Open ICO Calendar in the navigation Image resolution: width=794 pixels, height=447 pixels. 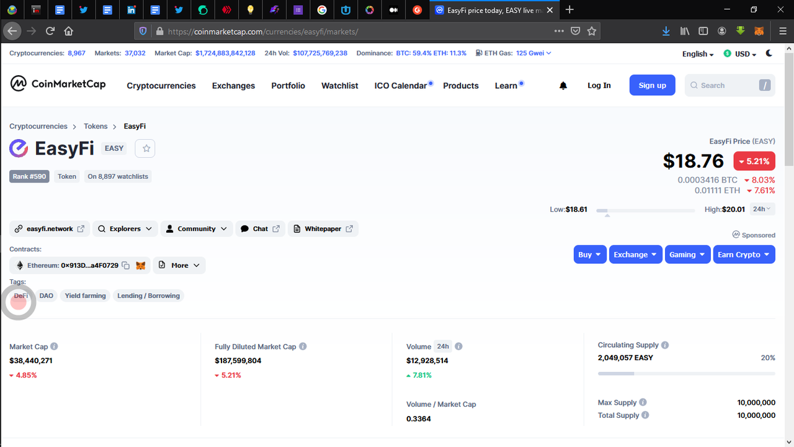coord(401,86)
